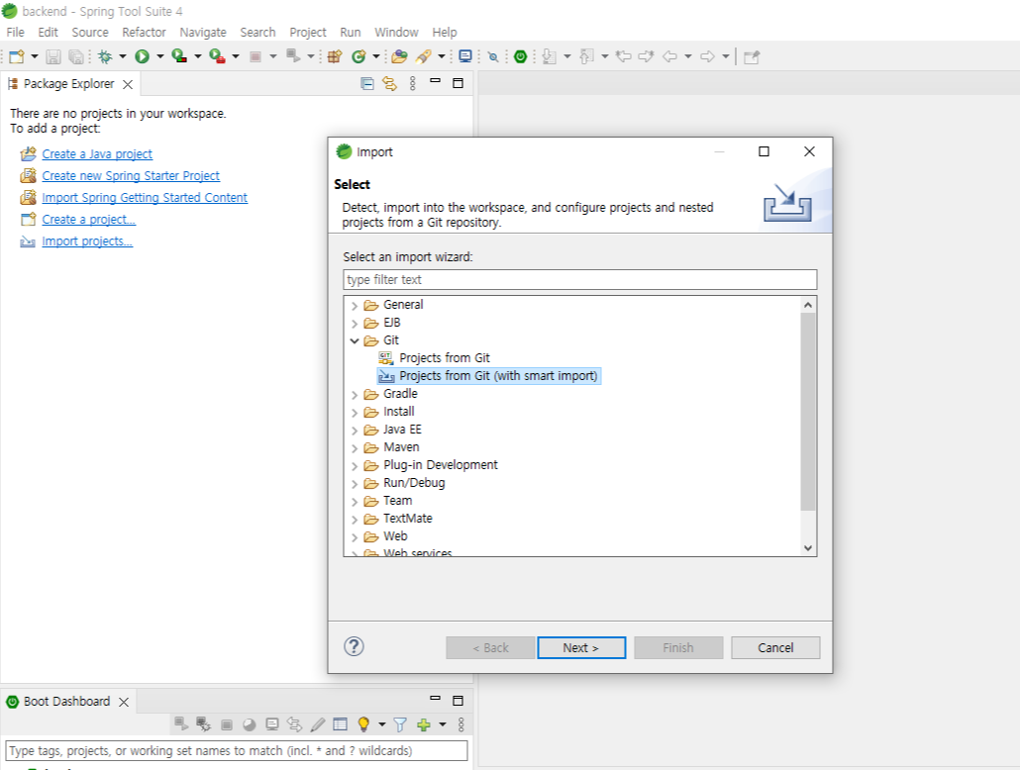Click the Create a project... link
Screen dimensions: 1020x770
[x=88, y=219]
